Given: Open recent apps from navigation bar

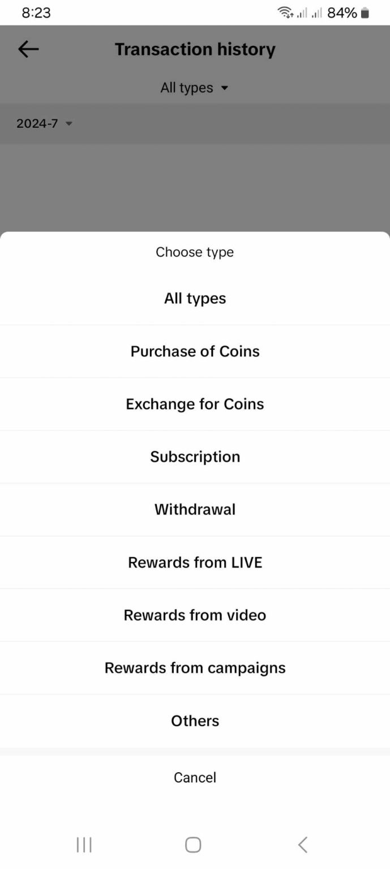Looking at the screenshot, I should tap(84, 844).
